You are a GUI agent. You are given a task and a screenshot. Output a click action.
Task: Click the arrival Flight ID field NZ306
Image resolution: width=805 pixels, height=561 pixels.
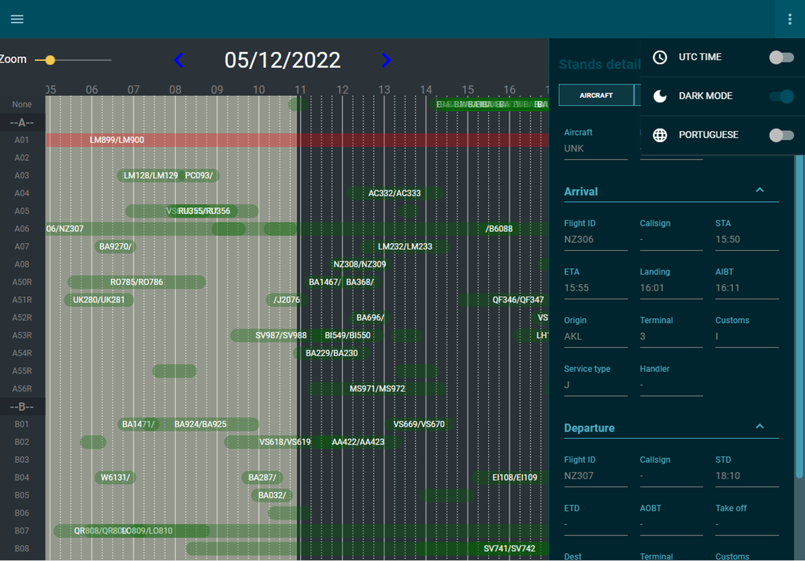point(596,240)
